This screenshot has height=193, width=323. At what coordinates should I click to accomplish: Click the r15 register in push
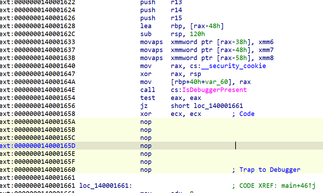pos(176,18)
